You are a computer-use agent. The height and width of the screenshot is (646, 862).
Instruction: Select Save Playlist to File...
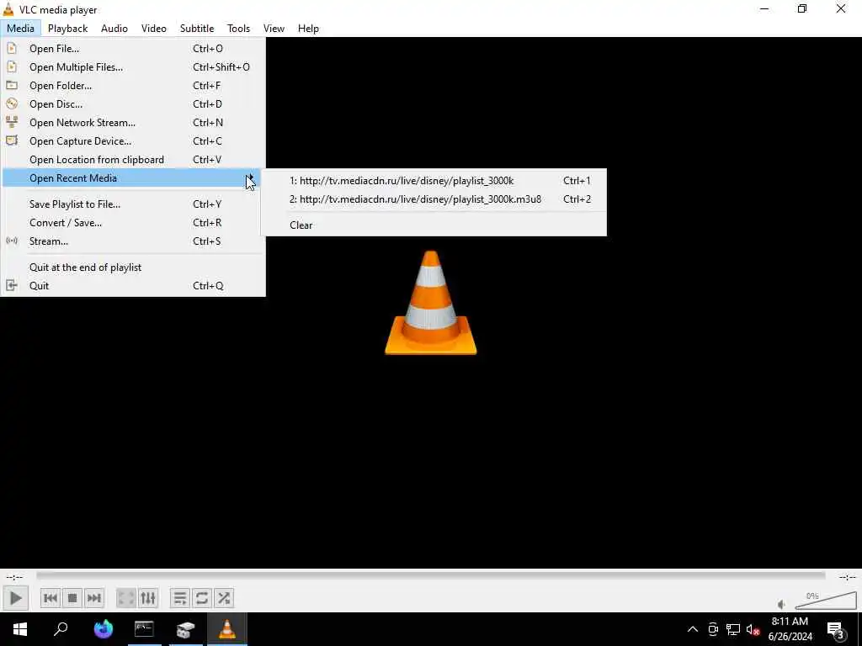tap(133, 204)
